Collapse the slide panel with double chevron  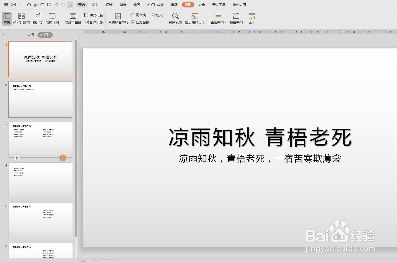pos(3,35)
